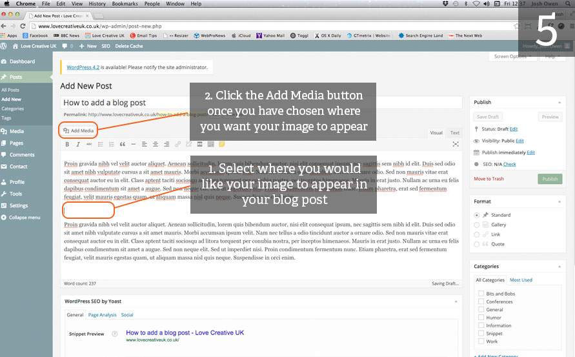The height and width of the screenshot is (357, 575).
Task: Collapse the Publish panel using its arrow
Action: [560, 102]
